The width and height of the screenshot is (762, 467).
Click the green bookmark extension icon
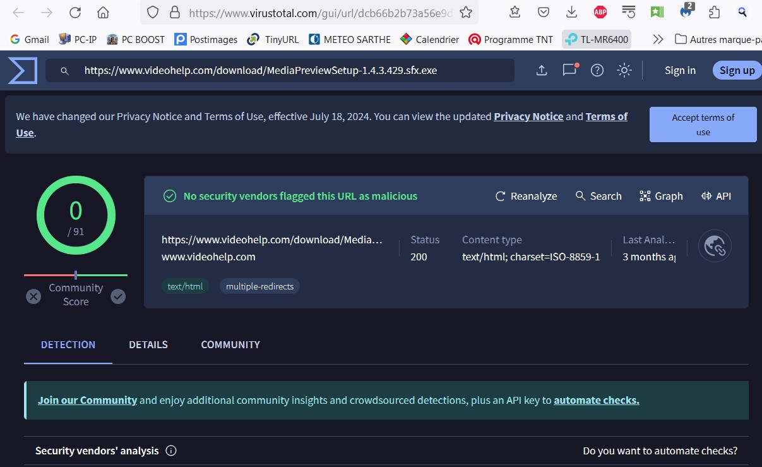pyautogui.click(x=657, y=12)
